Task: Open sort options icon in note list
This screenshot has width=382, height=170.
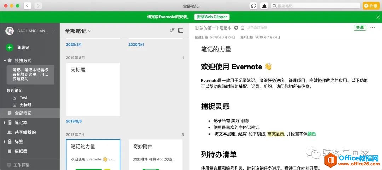Action: click(x=172, y=30)
